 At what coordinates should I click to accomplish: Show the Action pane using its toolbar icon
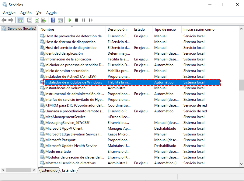61,20
